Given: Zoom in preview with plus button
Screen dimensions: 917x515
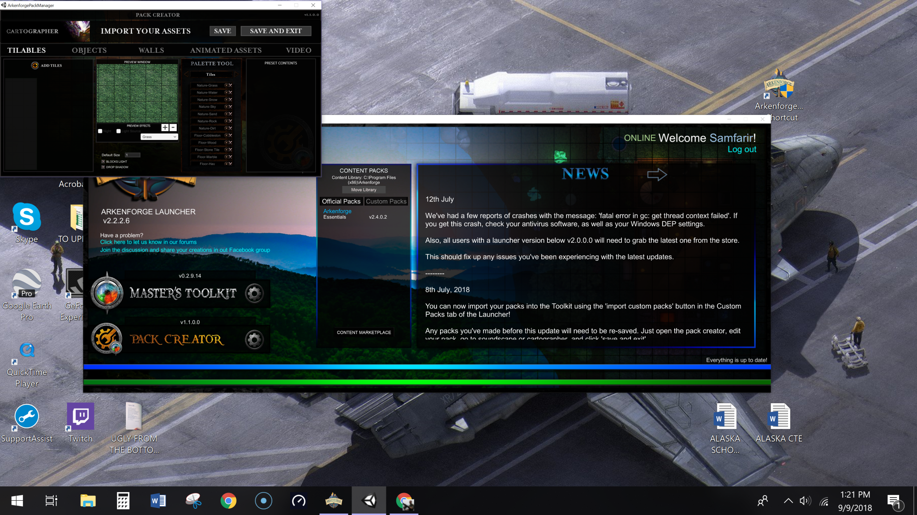Looking at the screenshot, I should (x=165, y=127).
